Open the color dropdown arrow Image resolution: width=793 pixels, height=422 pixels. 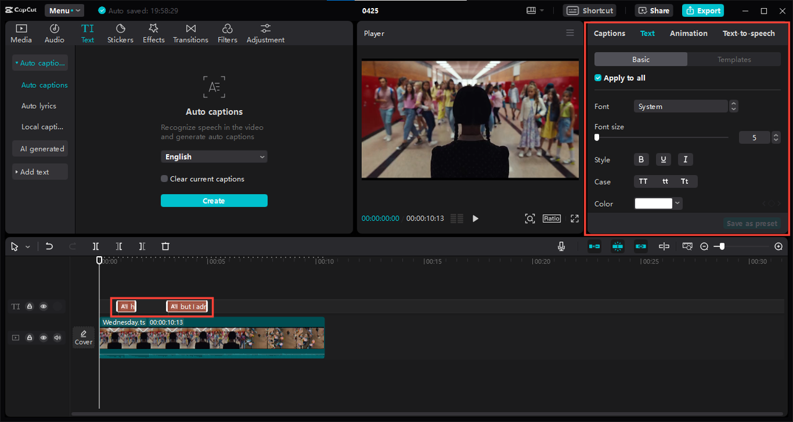point(678,204)
